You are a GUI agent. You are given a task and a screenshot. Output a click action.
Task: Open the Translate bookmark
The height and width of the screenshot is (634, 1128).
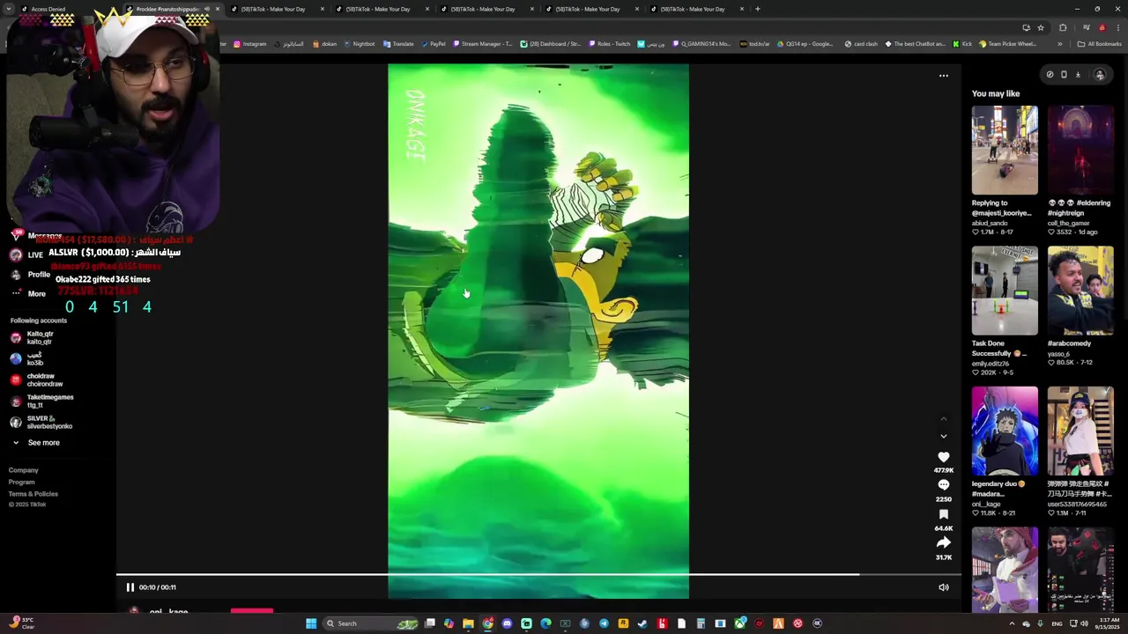pos(398,44)
